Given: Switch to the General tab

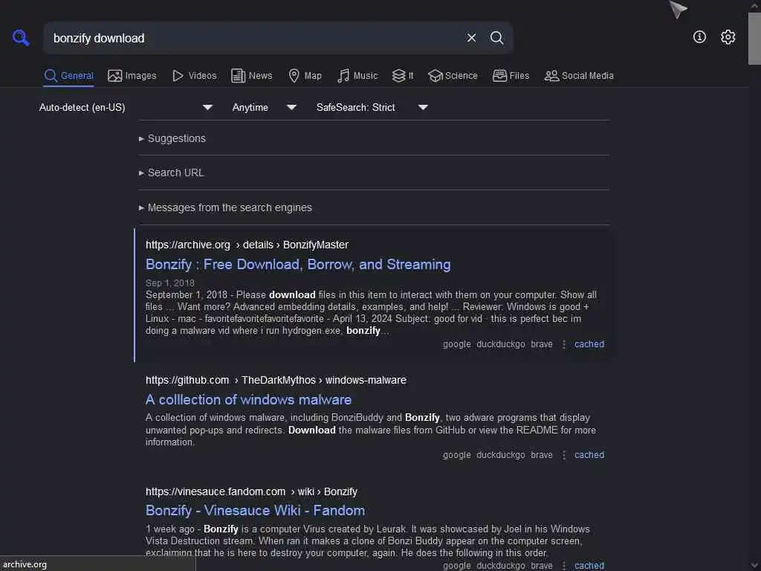Looking at the screenshot, I should click(68, 76).
